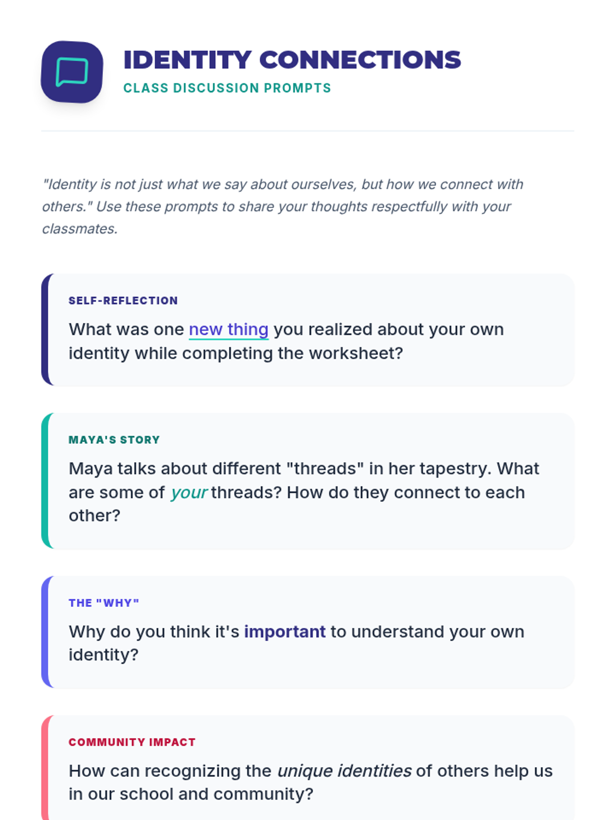Open the 'new thing' underlined link
The width and height of the screenshot is (615, 820).
pos(229,330)
